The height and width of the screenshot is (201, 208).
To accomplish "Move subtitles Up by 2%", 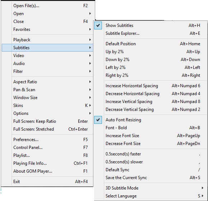I will click(151, 52).
